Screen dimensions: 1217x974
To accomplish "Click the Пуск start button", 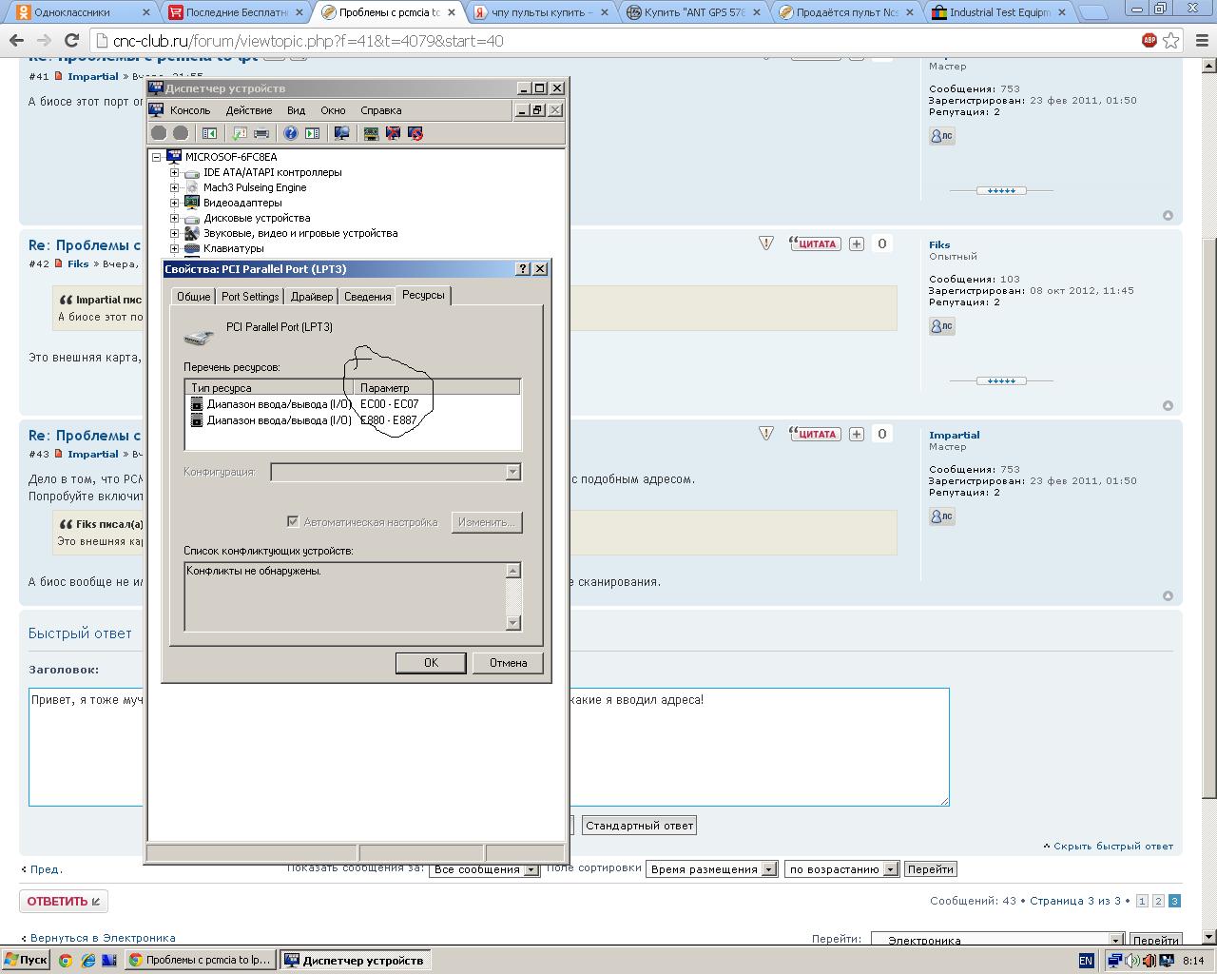I will click(x=26, y=961).
